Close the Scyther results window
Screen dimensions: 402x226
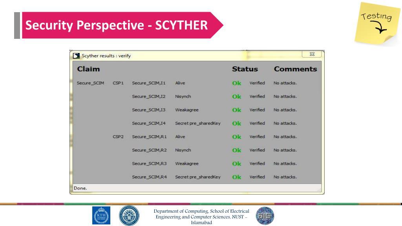pos(312,54)
